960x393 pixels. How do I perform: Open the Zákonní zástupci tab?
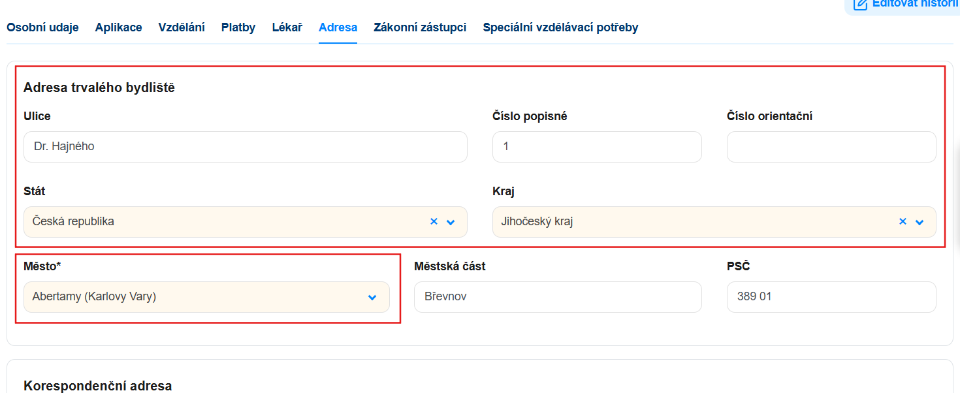tap(420, 27)
